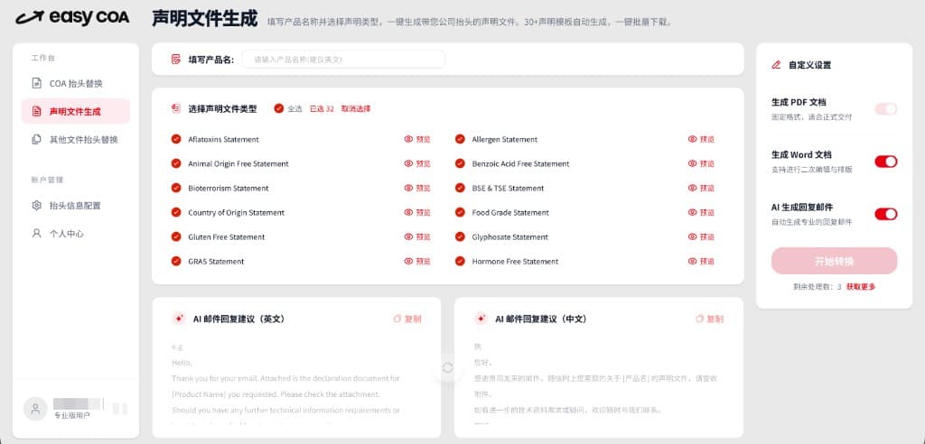Click 获取更多 link
This screenshot has width=925, height=444.
[x=861, y=287]
